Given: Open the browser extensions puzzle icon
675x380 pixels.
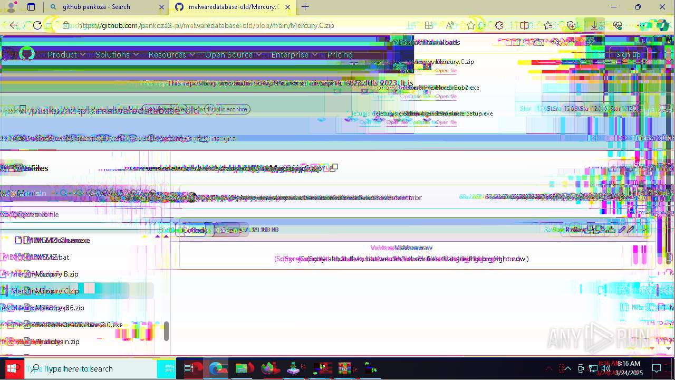Looking at the screenshot, I should tap(499, 25).
